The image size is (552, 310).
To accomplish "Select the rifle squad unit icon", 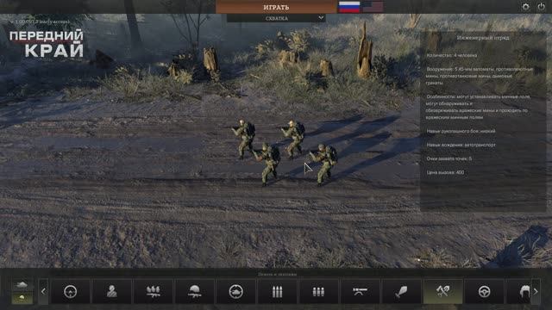I will coord(154,291).
